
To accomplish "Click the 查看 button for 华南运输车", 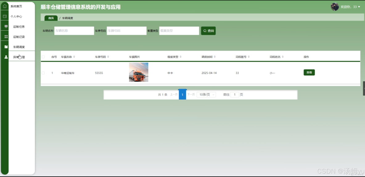I will click(x=309, y=72).
